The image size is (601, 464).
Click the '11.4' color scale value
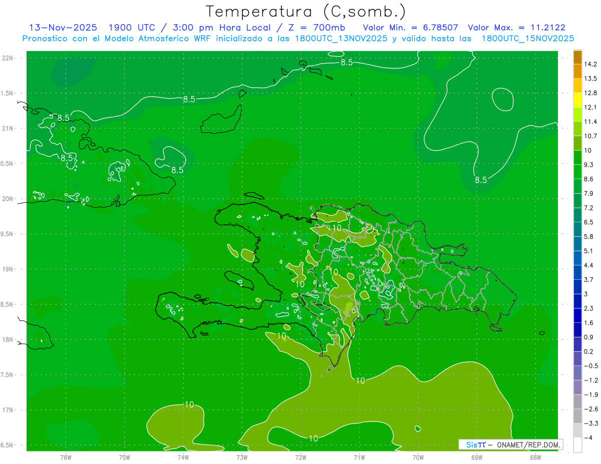point(590,122)
